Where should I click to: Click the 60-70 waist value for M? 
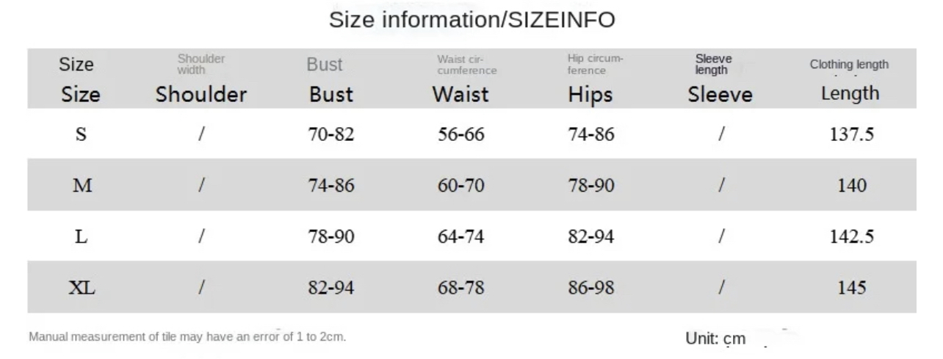tap(460, 186)
